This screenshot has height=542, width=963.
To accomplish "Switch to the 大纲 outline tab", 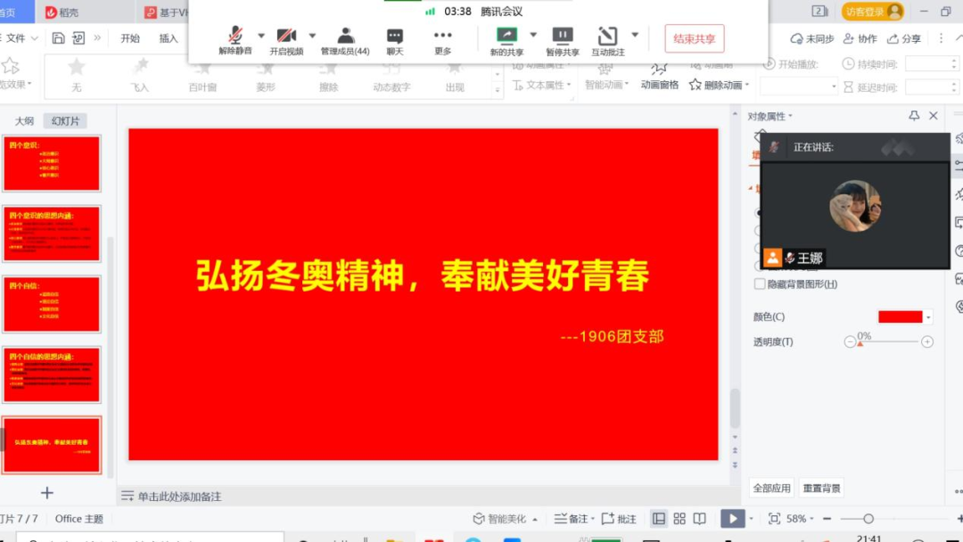I will 24,121.
